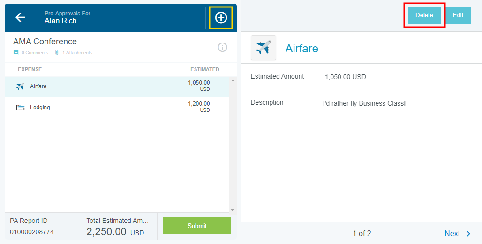Click the bed icon in Lodging row

(x=20, y=108)
